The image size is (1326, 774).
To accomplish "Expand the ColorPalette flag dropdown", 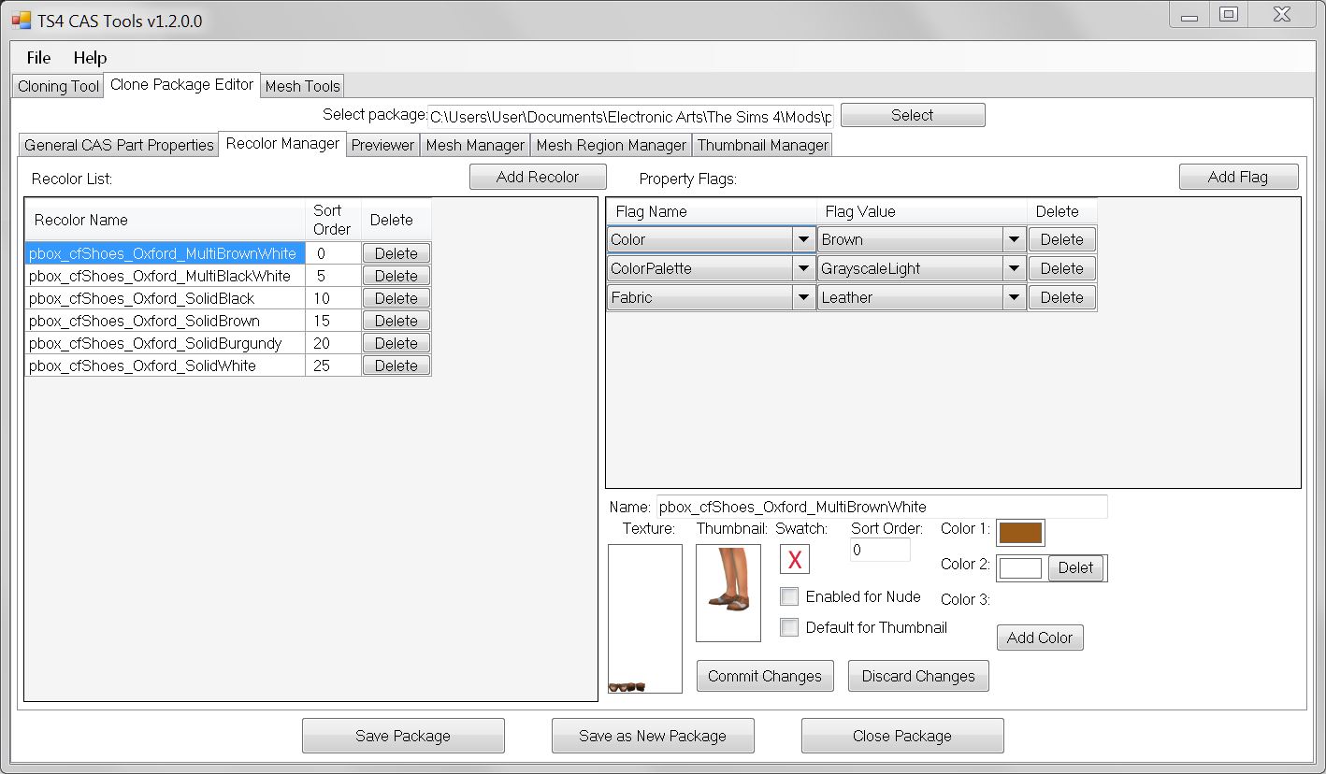I will pos(802,268).
